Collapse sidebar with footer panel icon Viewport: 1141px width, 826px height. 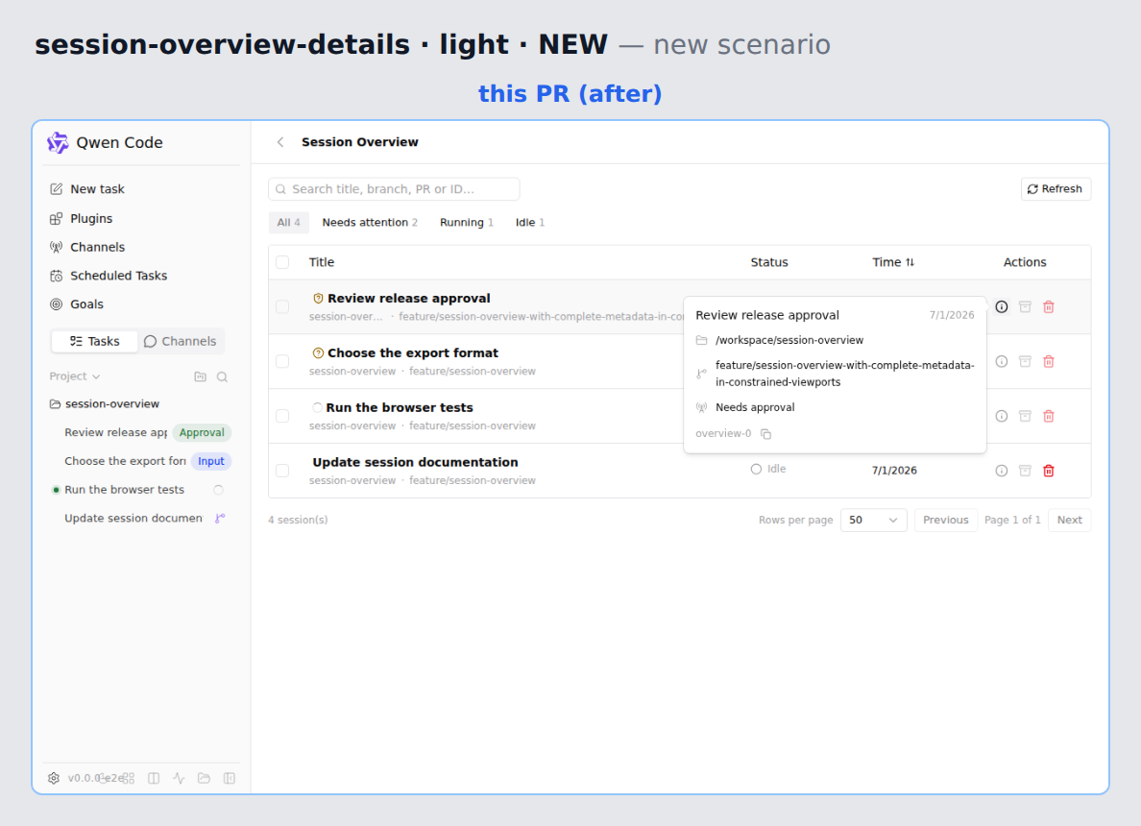click(x=230, y=778)
